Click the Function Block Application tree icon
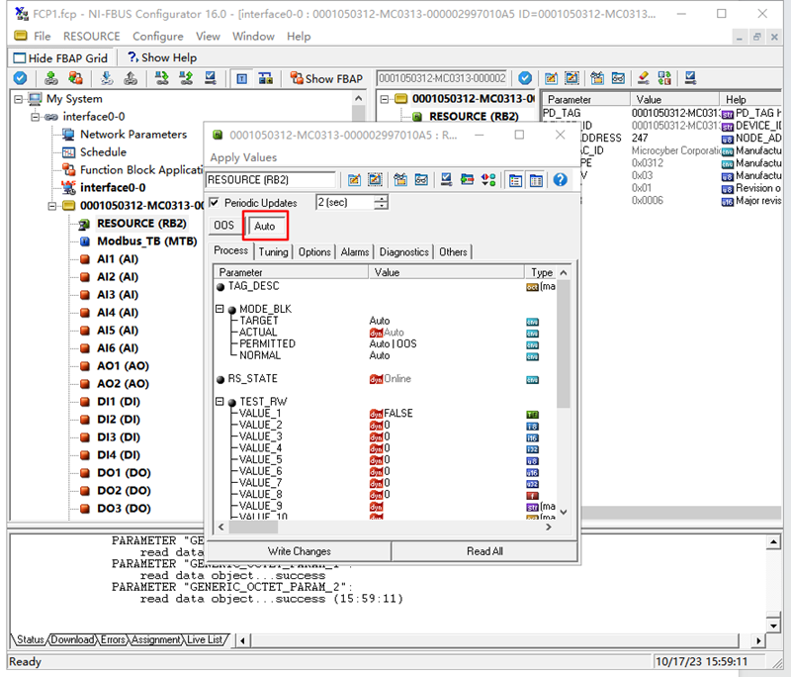Image resolution: width=791 pixels, height=677 pixels. point(68,169)
